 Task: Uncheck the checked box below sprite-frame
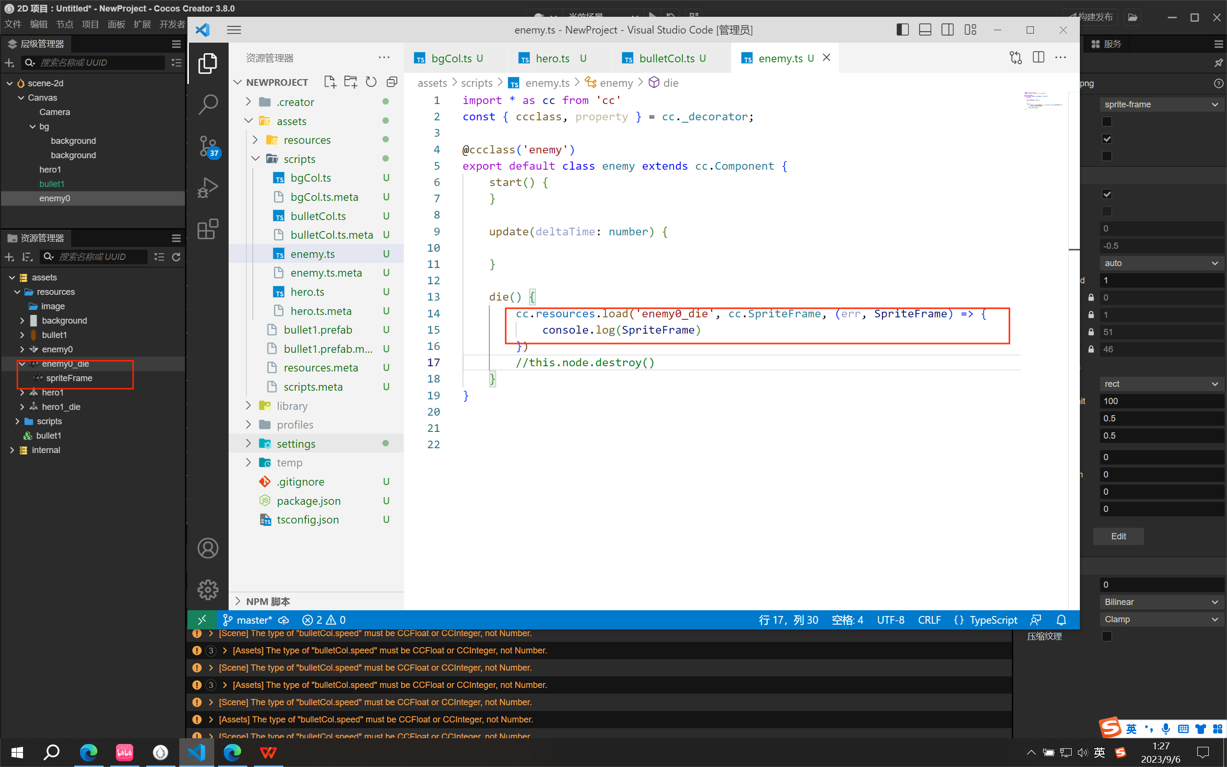[x=1107, y=139]
